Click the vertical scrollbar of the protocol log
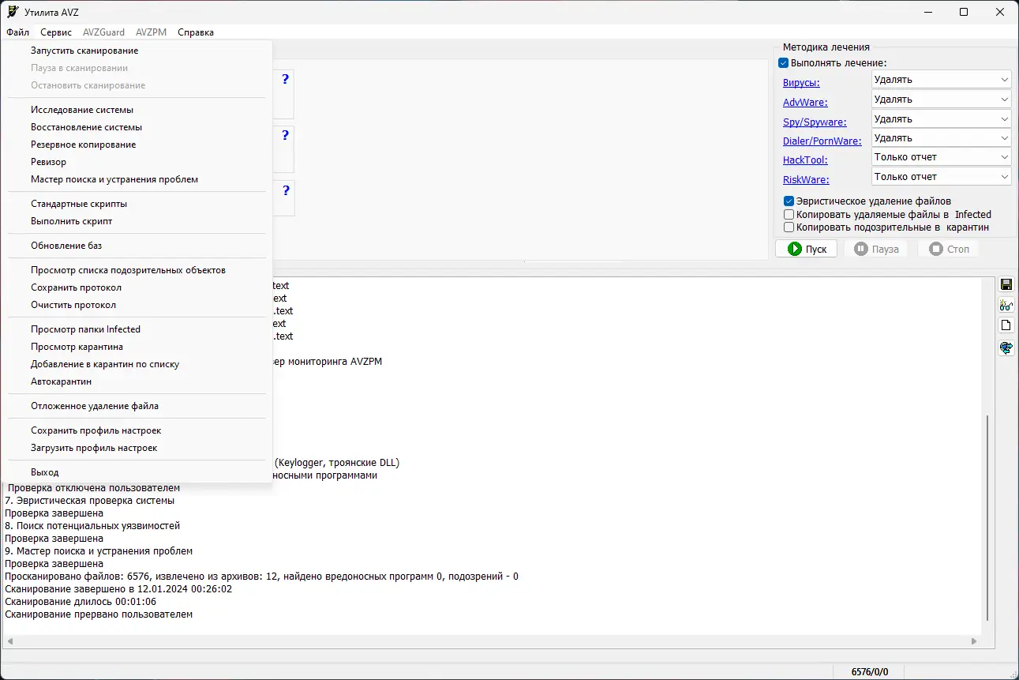 987,517
